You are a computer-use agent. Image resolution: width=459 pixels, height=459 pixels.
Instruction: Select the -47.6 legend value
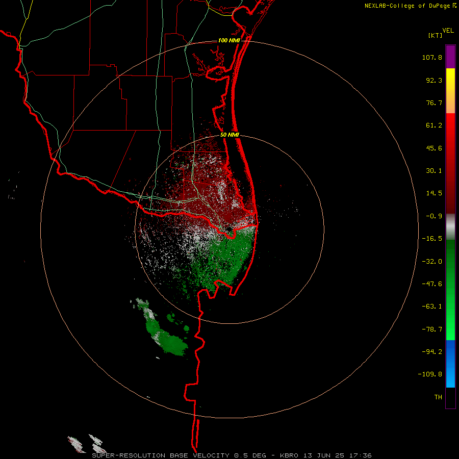pos(432,284)
